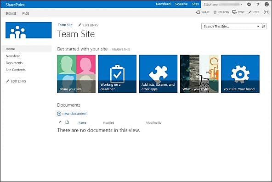The image size is (272, 182).
Task: Select Home in the left navigation
Action: pos(27,49)
